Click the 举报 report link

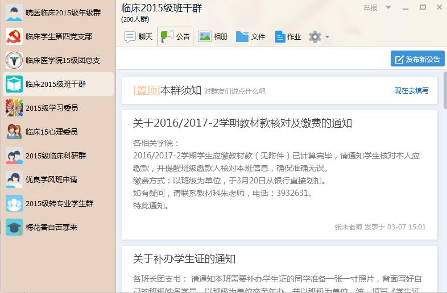click(x=370, y=8)
